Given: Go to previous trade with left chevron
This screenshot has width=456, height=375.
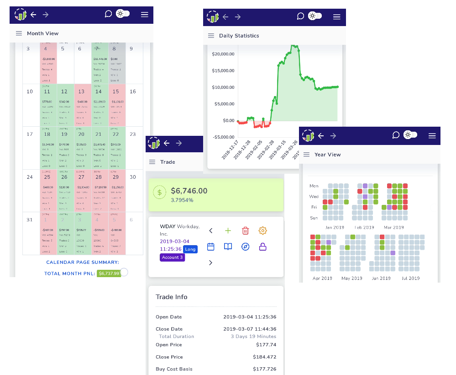Looking at the screenshot, I should pyautogui.click(x=211, y=231).
